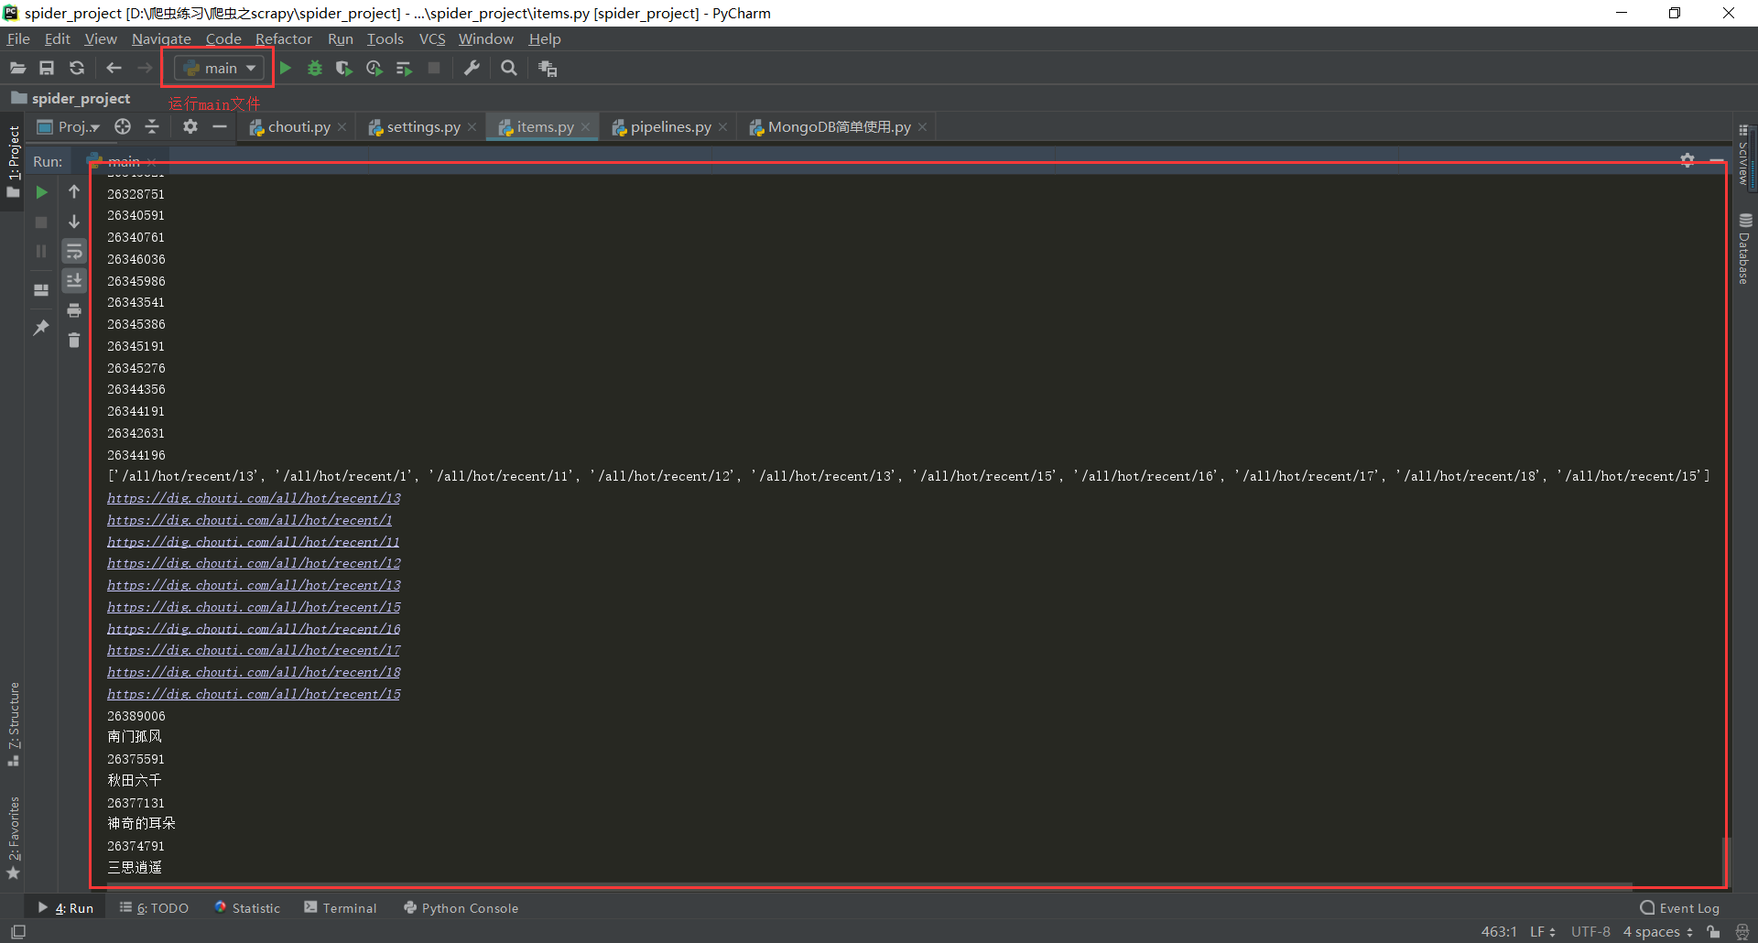Open the 6: TODO tool window
This screenshot has width=1758, height=943.
[154, 907]
